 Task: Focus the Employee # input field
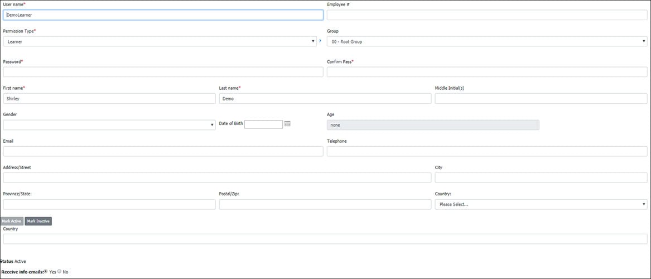pyautogui.click(x=486, y=15)
